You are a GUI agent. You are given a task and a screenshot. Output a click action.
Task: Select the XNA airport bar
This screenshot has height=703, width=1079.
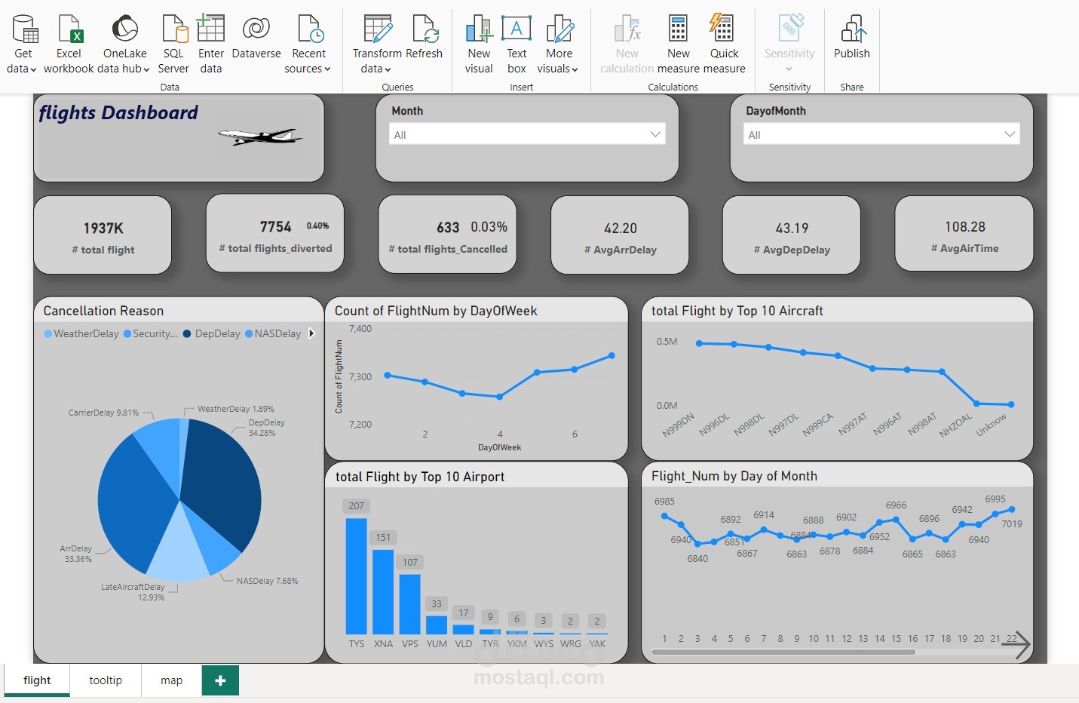click(x=383, y=592)
